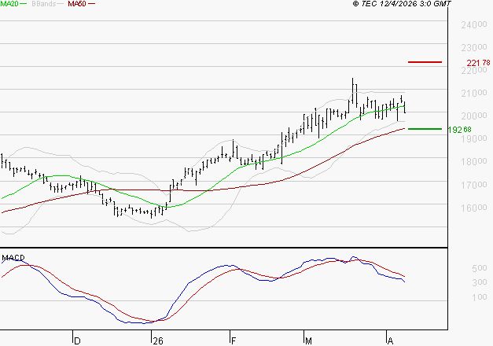Click the red resistance level line
Viewport: 493px width, 346px height.
tap(425, 62)
